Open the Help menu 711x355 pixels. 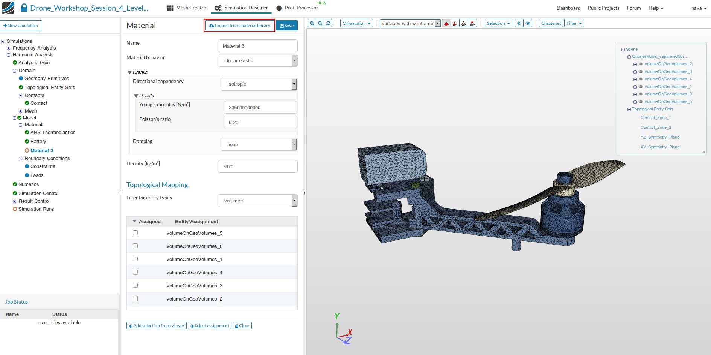656,8
